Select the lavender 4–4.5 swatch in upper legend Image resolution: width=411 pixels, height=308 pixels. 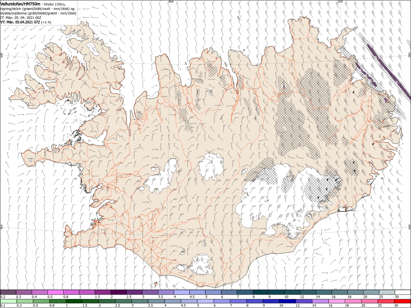point(182,292)
